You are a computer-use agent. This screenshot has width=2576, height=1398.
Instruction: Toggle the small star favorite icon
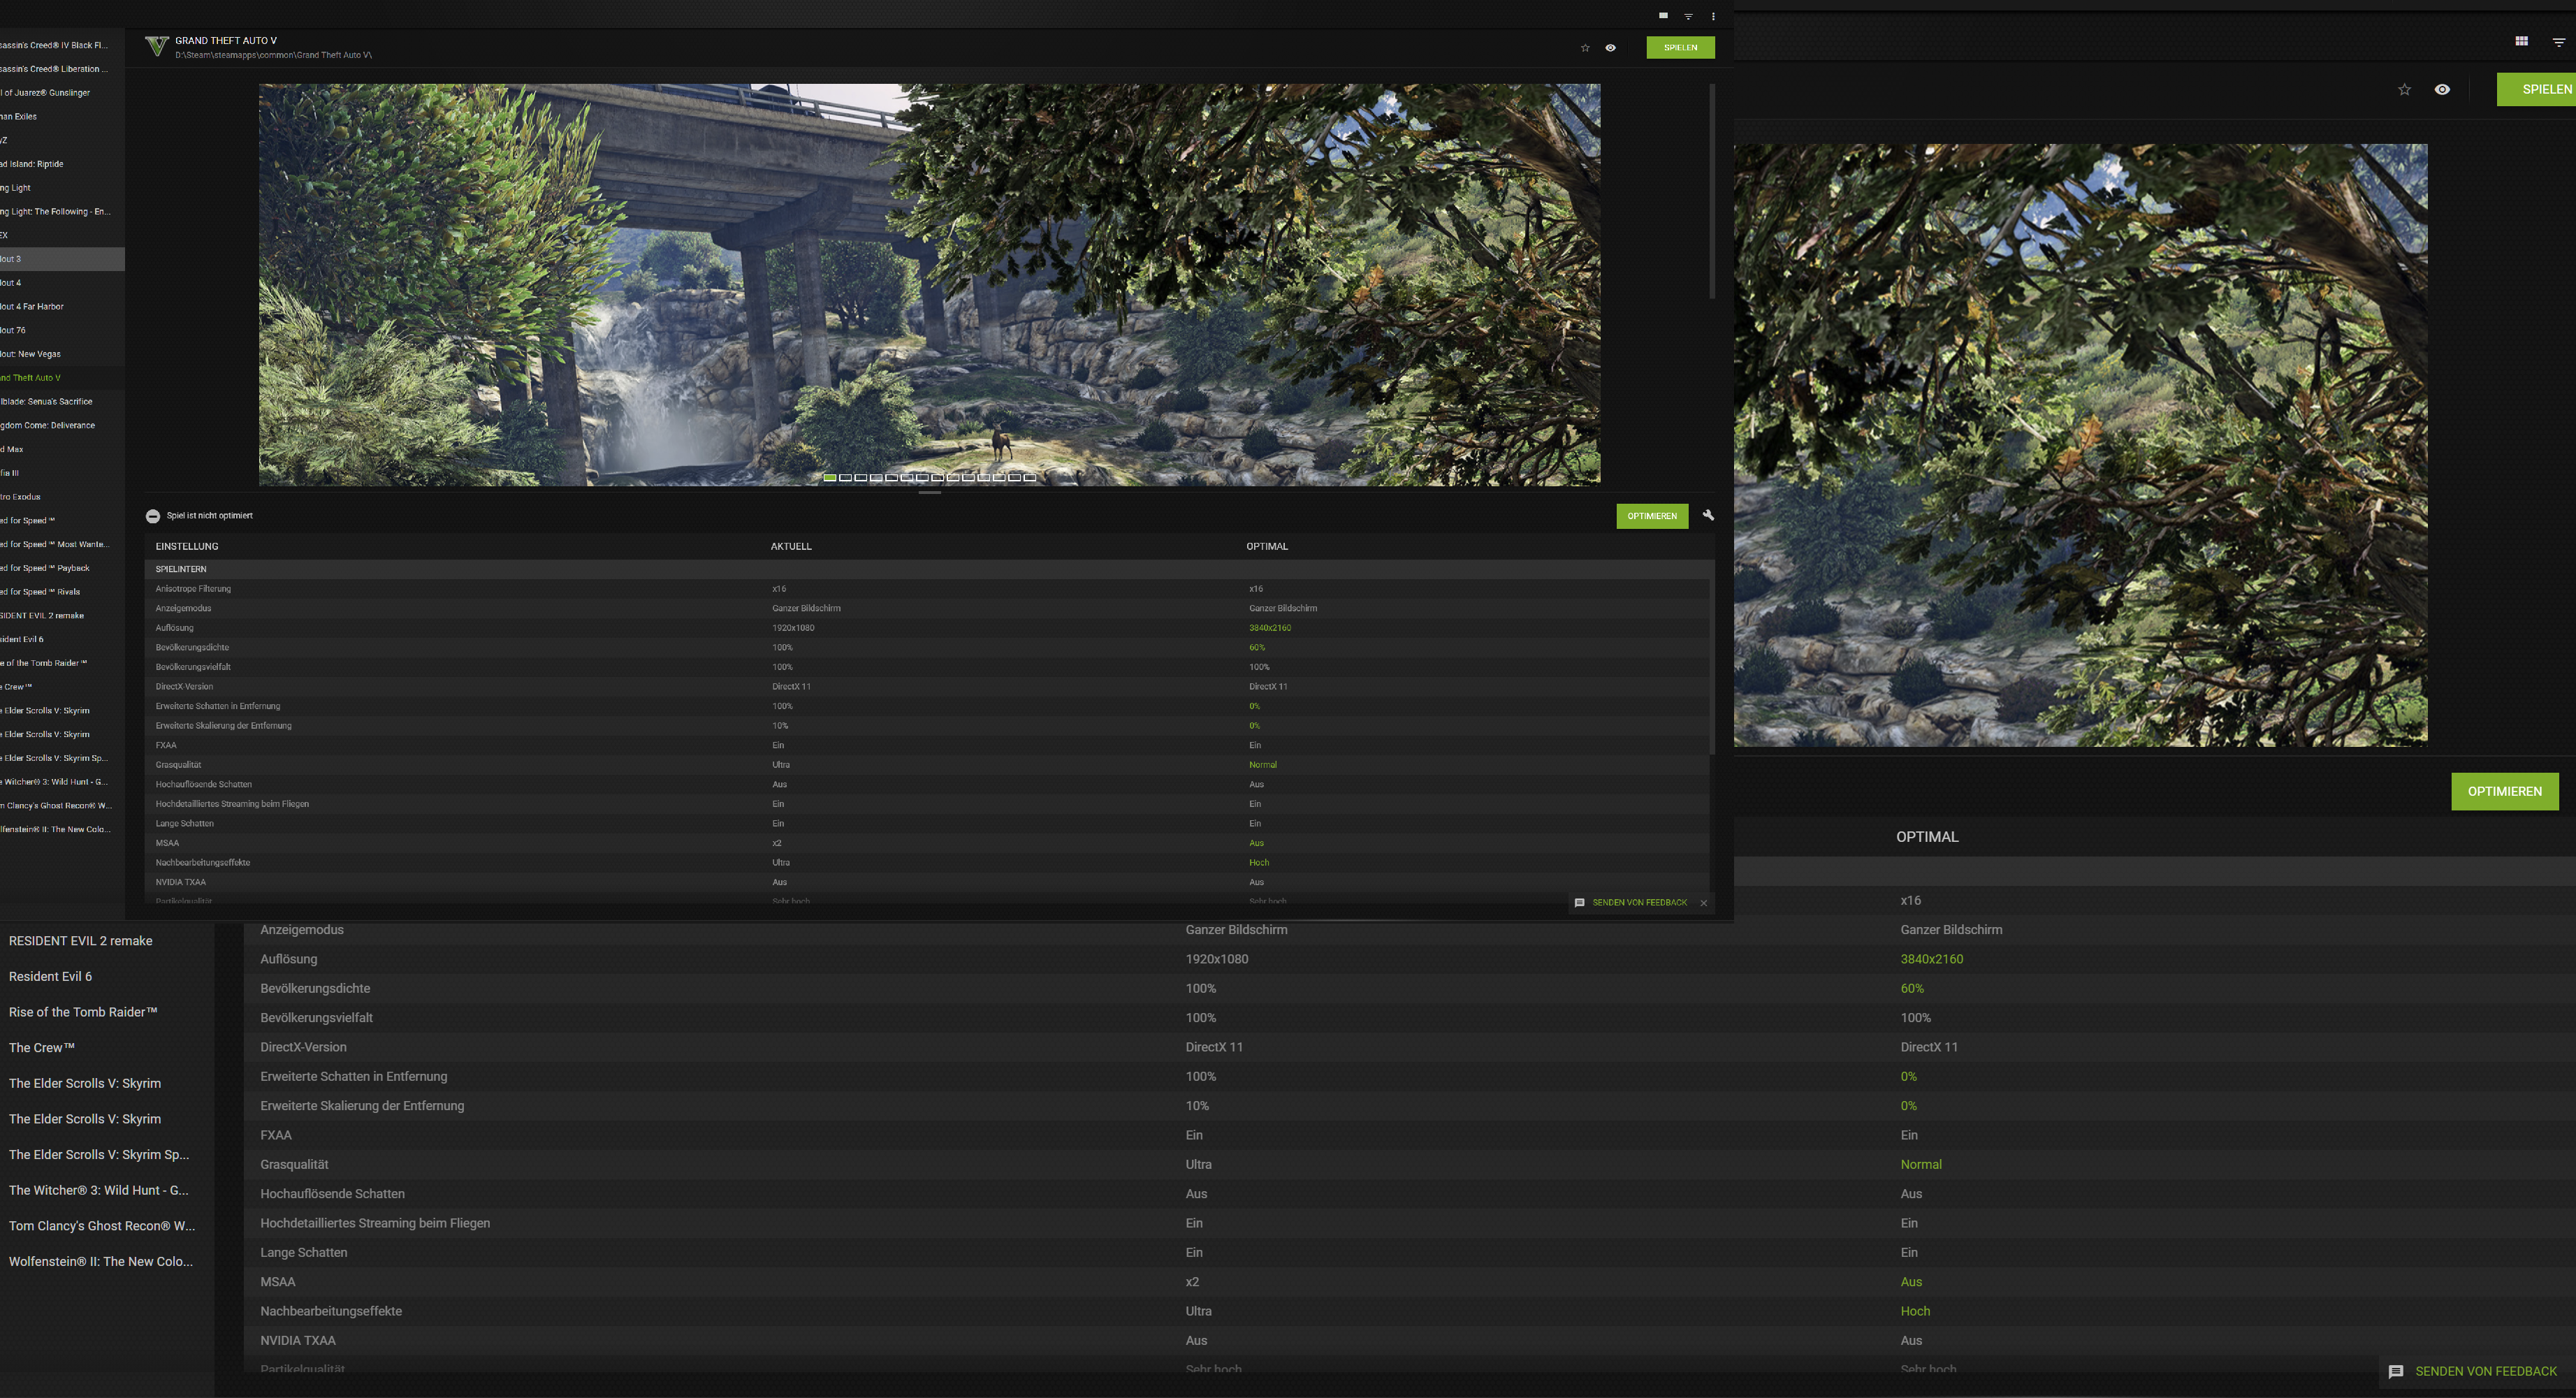coord(1585,48)
